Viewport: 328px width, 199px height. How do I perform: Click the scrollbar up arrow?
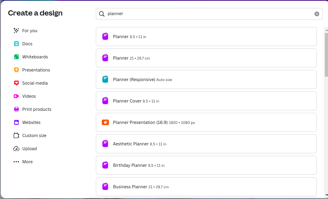(x=326, y=31)
